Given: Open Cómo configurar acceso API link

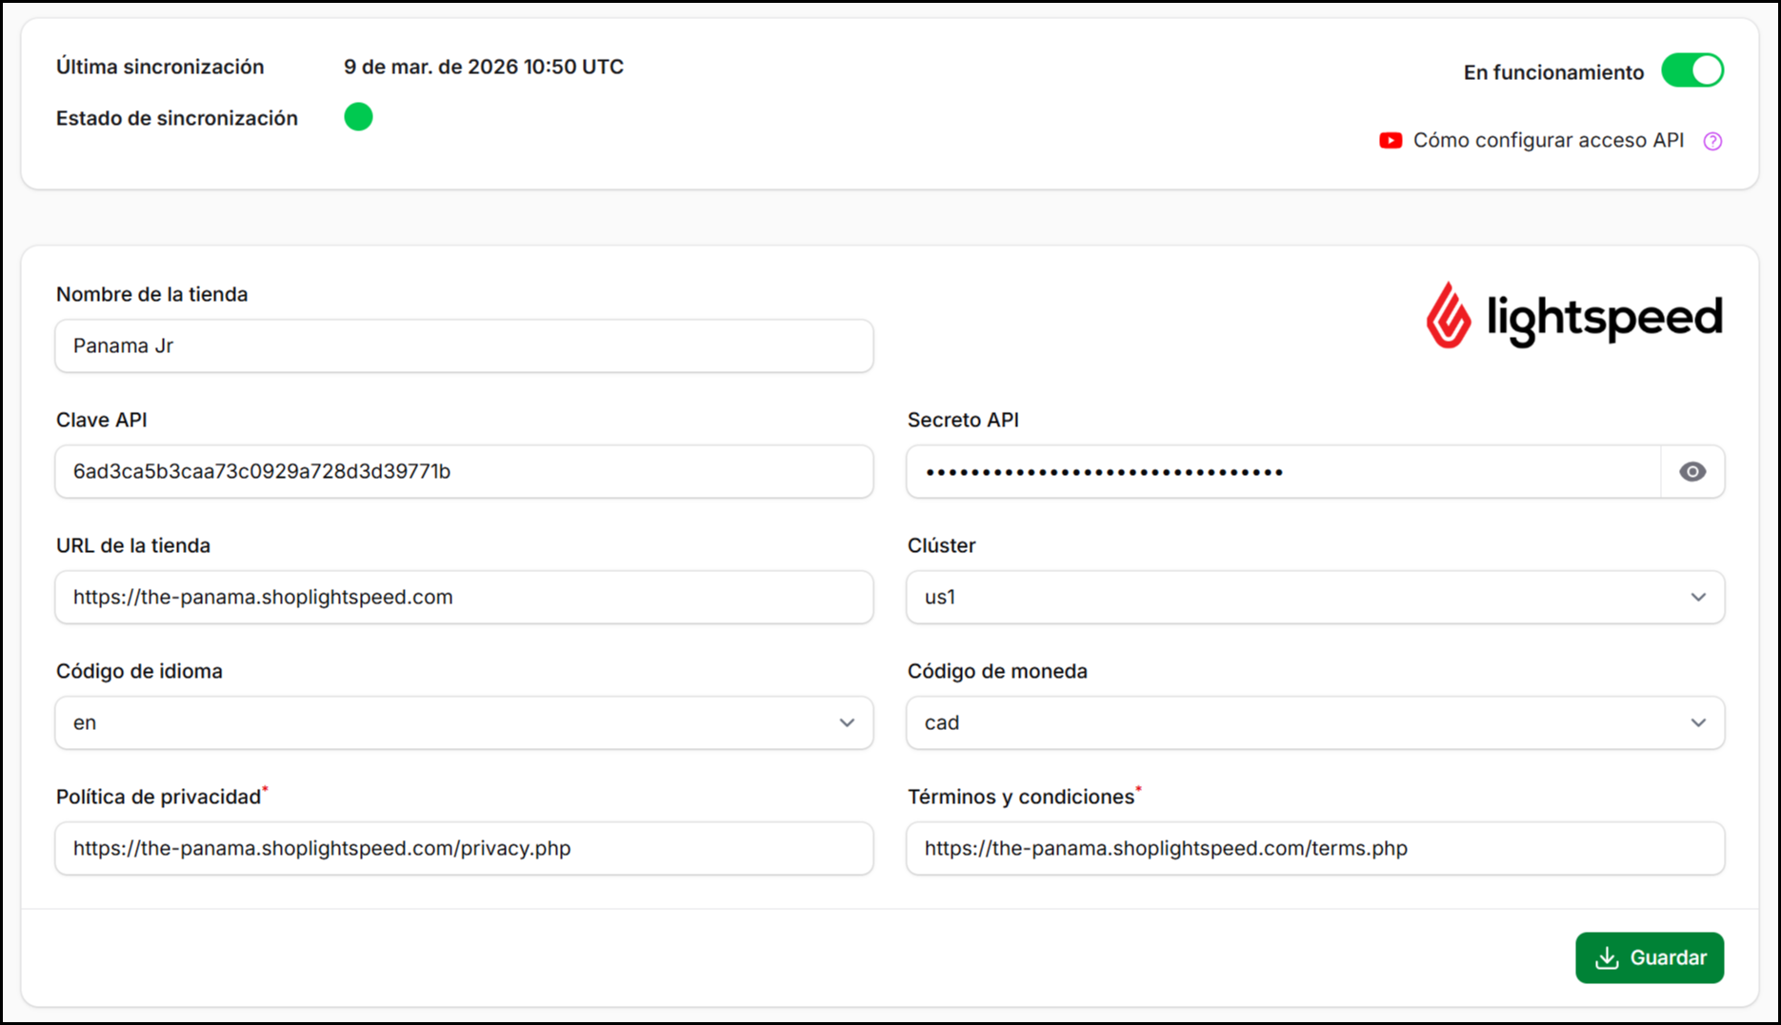Looking at the screenshot, I should point(1548,141).
